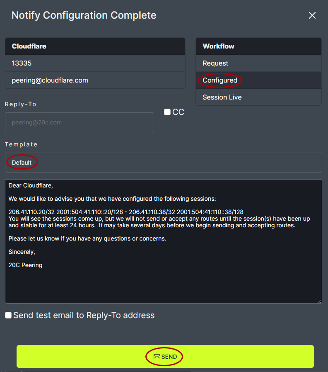Click the Workflow panel header
This screenshot has height=372, width=328.
tap(218, 46)
